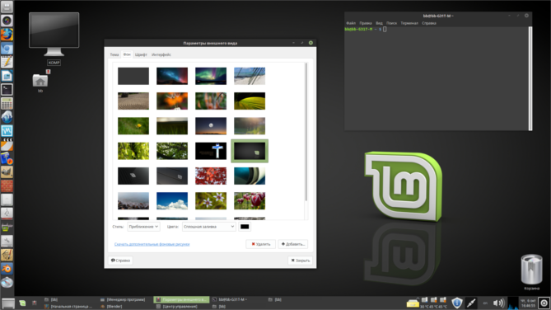This screenshot has width=551, height=310.
Task: Click the Удалить button
Action: pyautogui.click(x=261, y=244)
